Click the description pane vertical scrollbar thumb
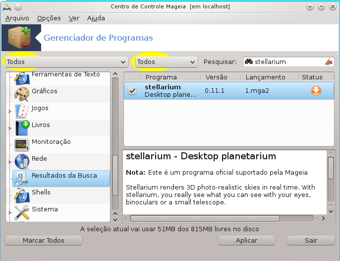340x261 pixels. click(x=331, y=168)
